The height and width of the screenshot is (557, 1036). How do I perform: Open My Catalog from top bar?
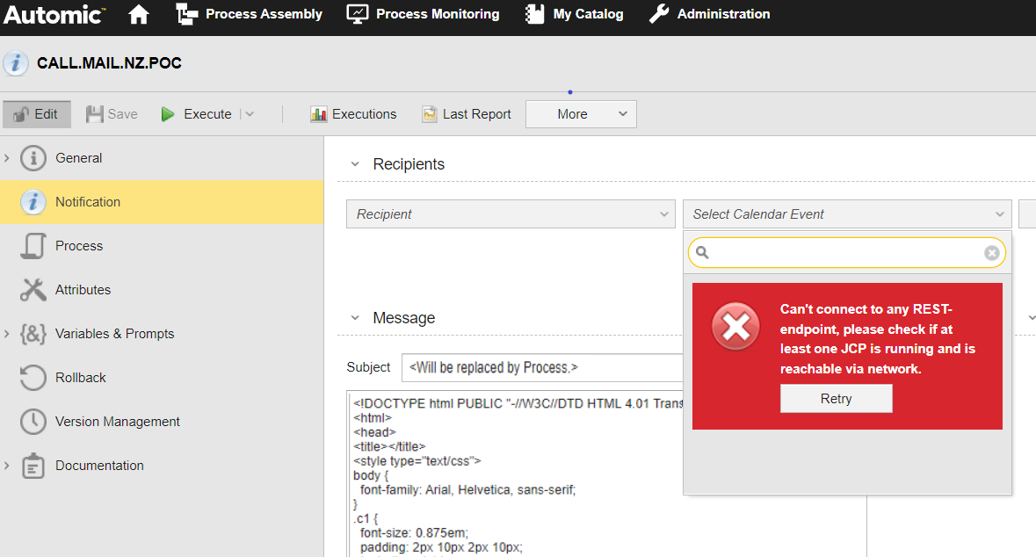574,15
